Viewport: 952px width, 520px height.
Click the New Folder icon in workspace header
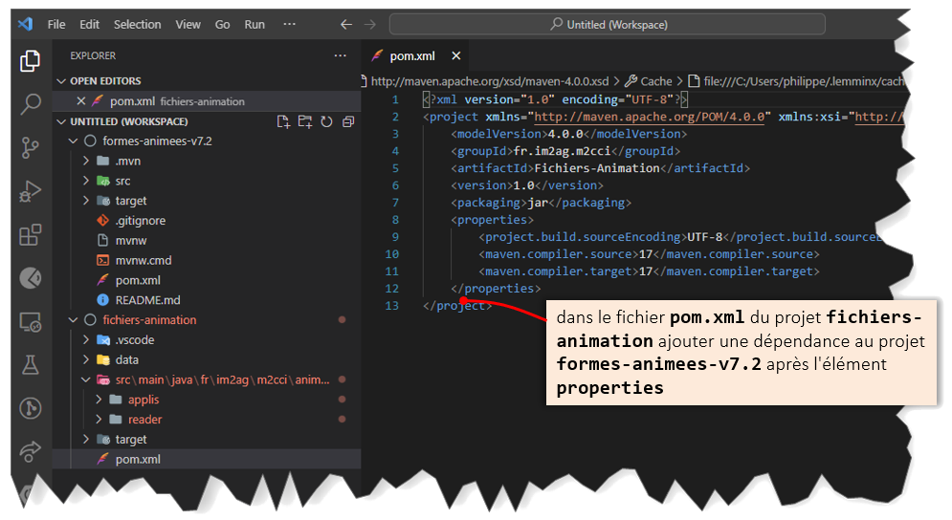pyautogui.click(x=305, y=121)
